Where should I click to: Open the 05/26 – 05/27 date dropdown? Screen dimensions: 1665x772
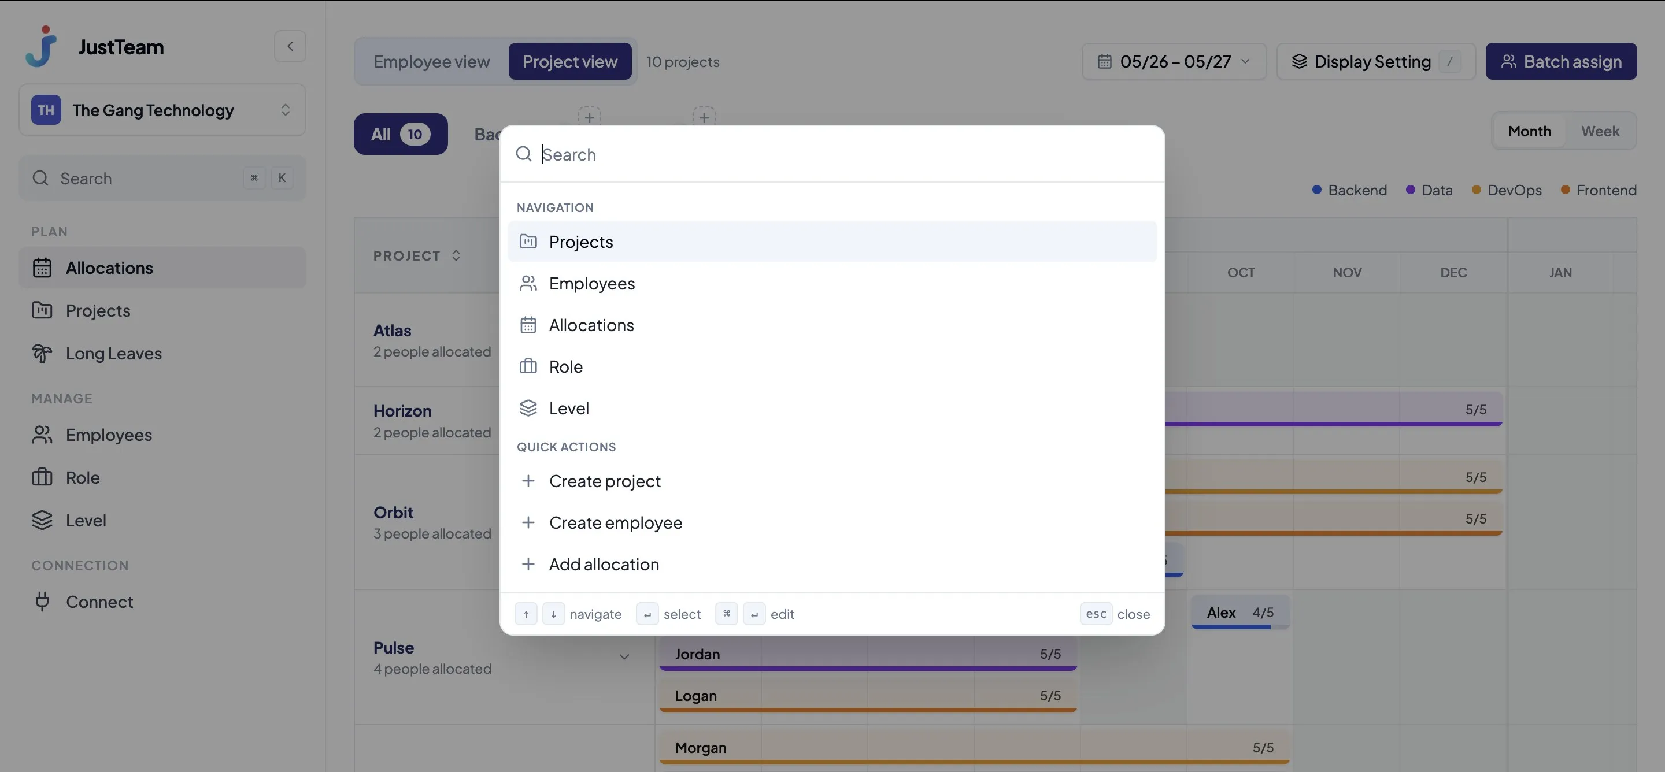tap(1174, 61)
